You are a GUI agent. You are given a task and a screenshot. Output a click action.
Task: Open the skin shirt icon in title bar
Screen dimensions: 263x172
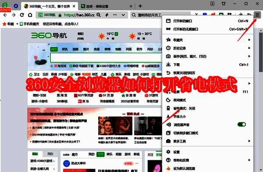click(x=224, y=4)
